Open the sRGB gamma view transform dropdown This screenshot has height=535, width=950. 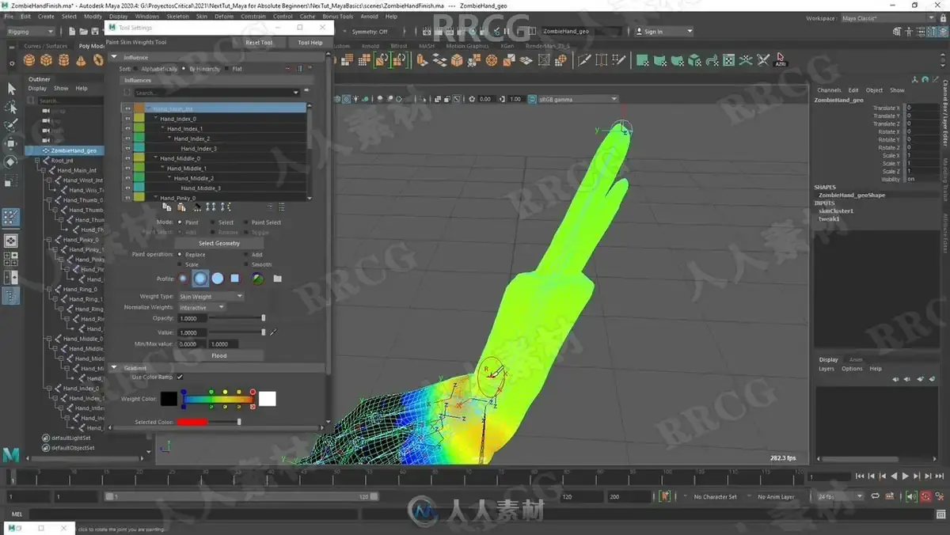pyautogui.click(x=578, y=99)
